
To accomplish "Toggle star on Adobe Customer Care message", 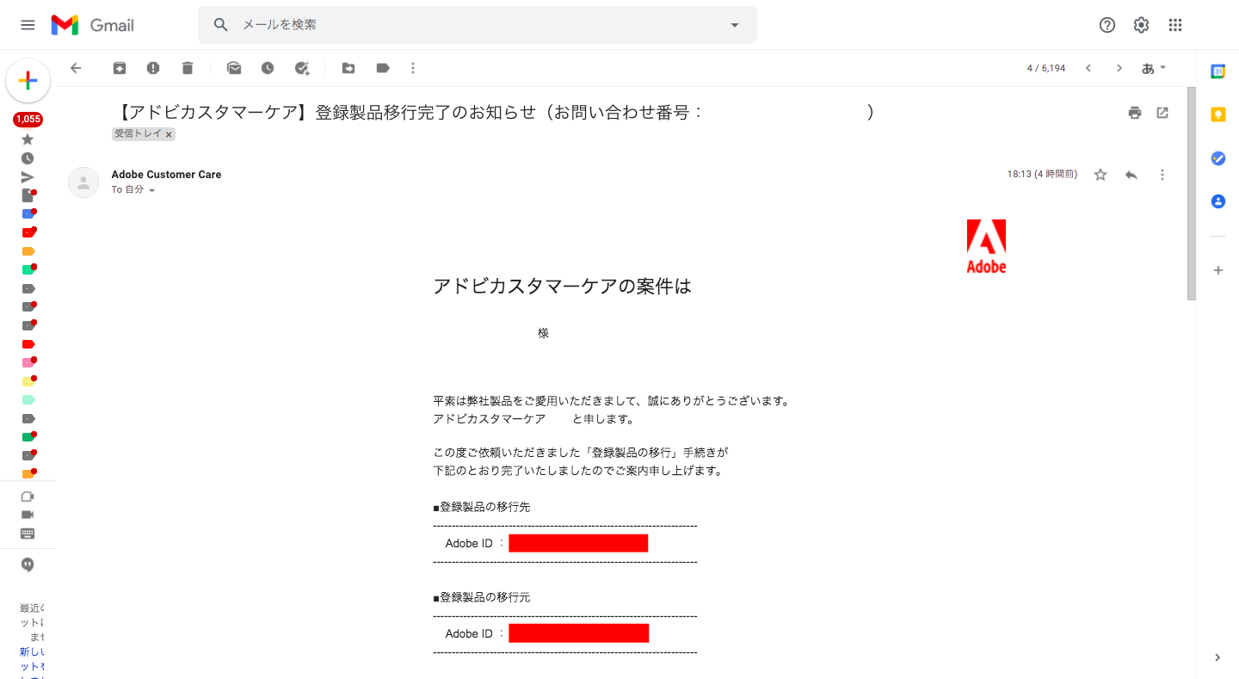I will tap(1100, 175).
